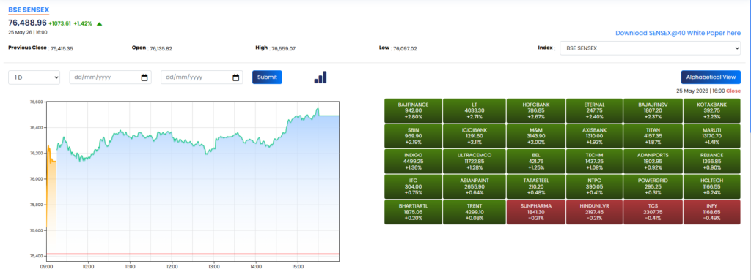The image size is (751, 280).
Task: Click the red previous-close line on chart
Action: 193,254
